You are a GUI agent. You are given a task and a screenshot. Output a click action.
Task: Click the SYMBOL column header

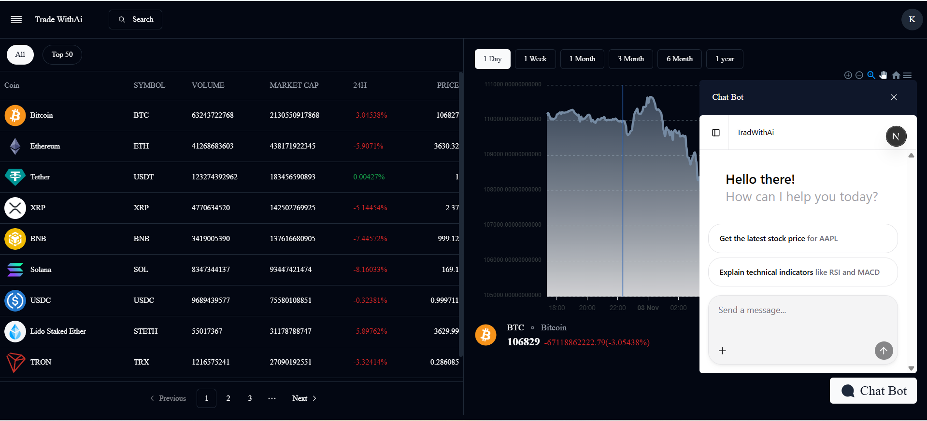tap(149, 85)
